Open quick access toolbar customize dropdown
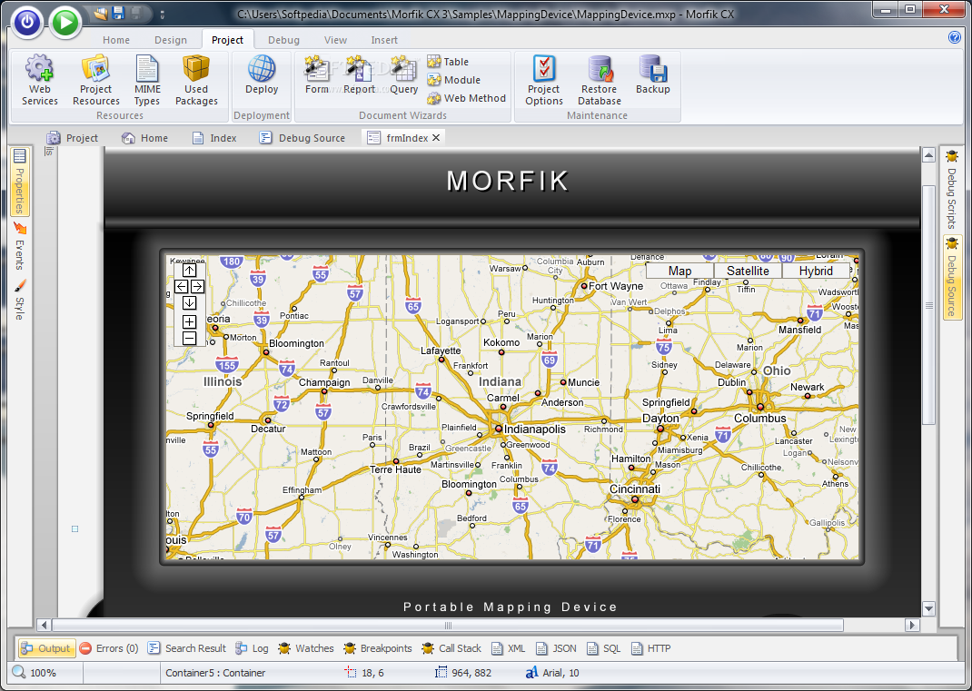The image size is (972, 691). 163,14
